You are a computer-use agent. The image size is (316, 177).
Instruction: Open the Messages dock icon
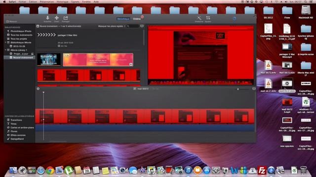(x=133, y=171)
